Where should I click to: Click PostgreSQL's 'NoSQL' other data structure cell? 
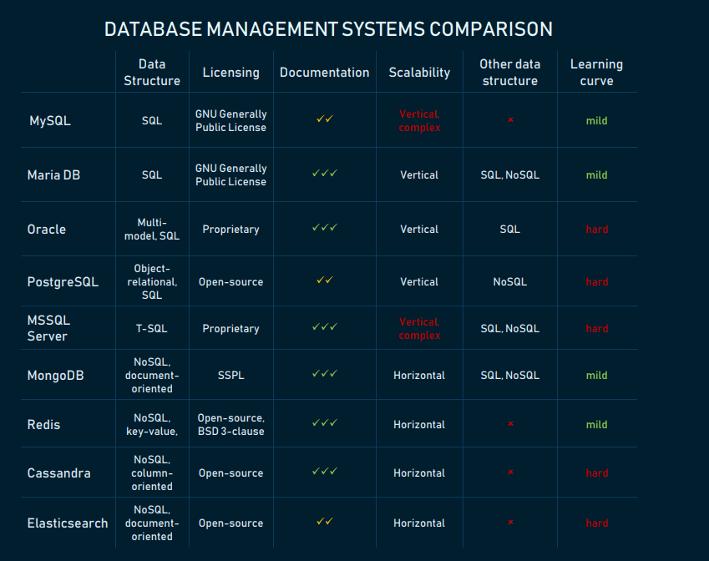[x=510, y=281]
